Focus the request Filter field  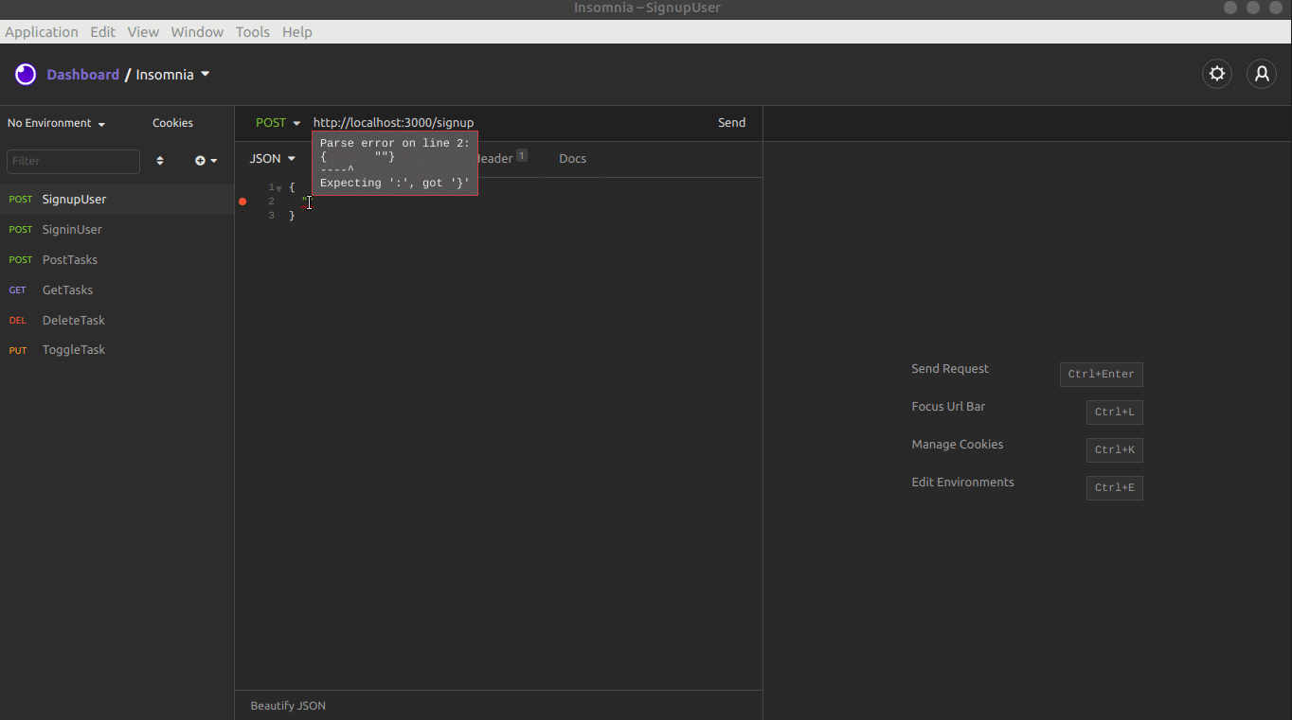pos(73,161)
